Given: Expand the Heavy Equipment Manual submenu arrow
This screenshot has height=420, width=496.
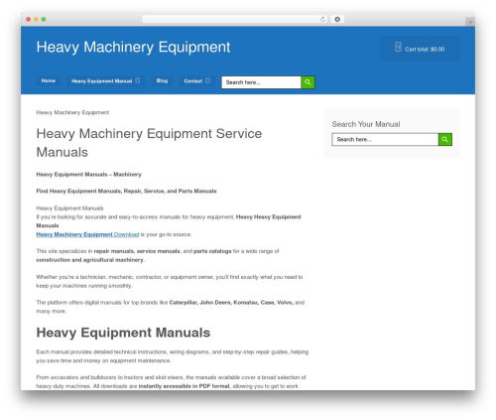Looking at the screenshot, I should (x=138, y=80).
